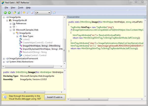
Task: Click the Microsoft.Samples.Web namespace braces icon
Action: click(x=14, y=30)
